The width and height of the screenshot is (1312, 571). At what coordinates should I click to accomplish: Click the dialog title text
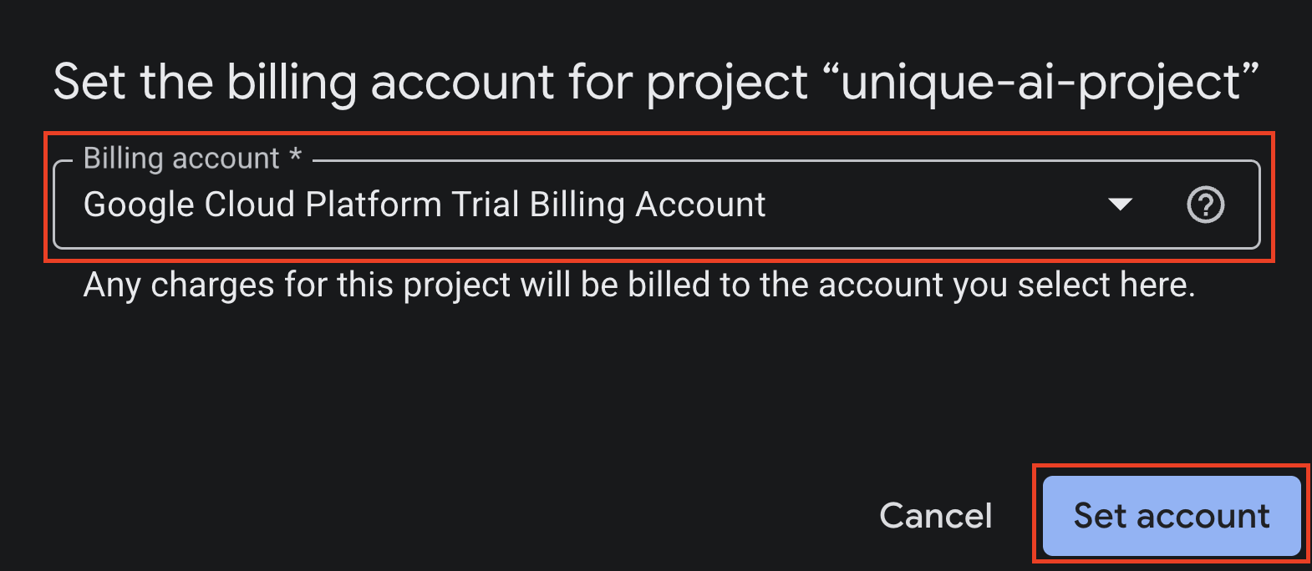(654, 81)
